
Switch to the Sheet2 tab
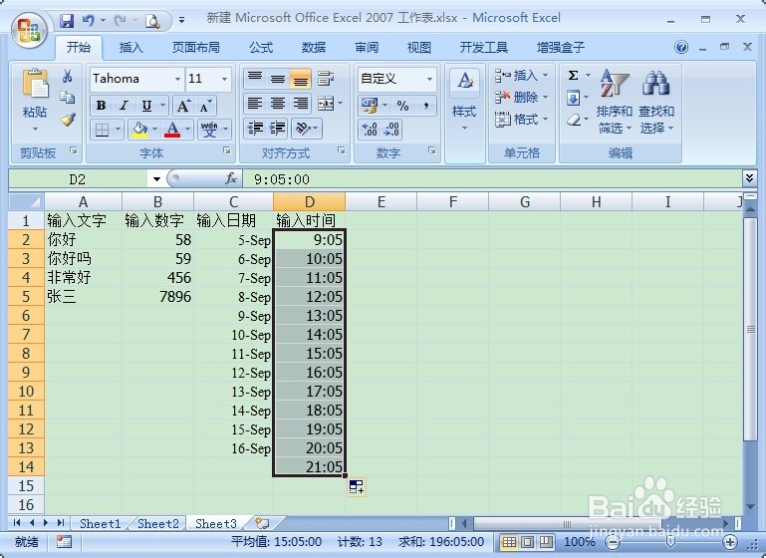[158, 524]
